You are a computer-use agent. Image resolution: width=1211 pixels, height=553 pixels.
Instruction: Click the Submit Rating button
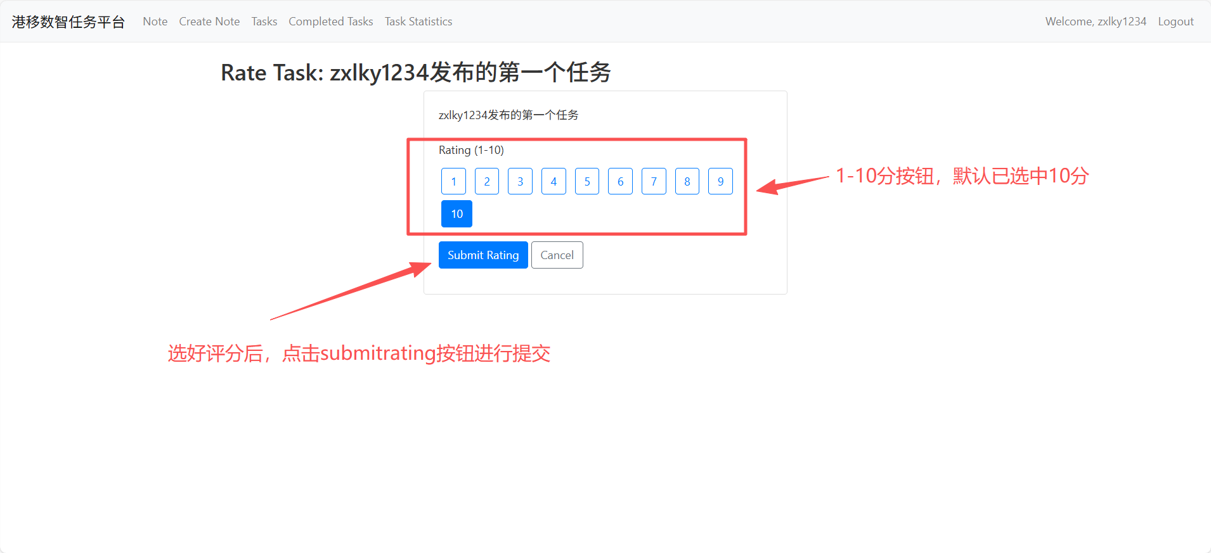pyautogui.click(x=483, y=255)
